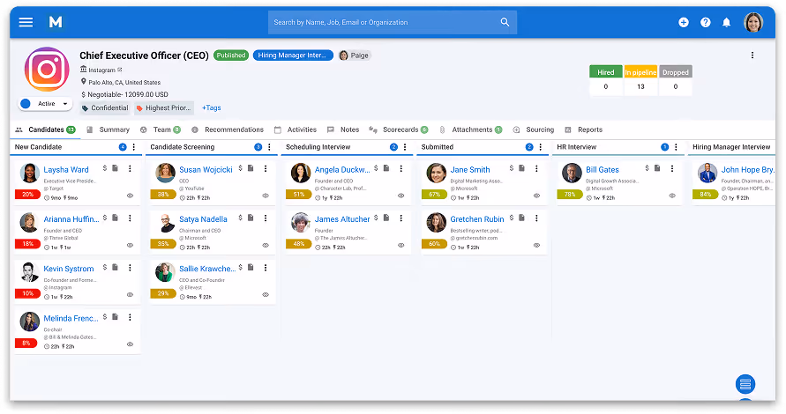This screenshot has width=786, height=414.
Task: Open resume document icon for Bill Gates
Action: point(657,168)
